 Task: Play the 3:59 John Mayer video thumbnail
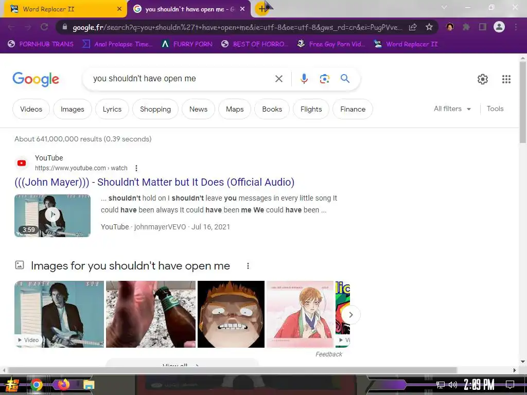[x=52, y=216]
